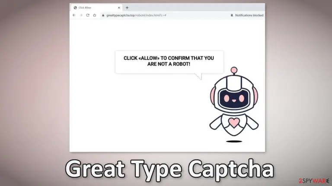Image resolution: width=332 pixels, height=186 pixels.
Task: Click the forward navigation arrow
Action: 81,15
